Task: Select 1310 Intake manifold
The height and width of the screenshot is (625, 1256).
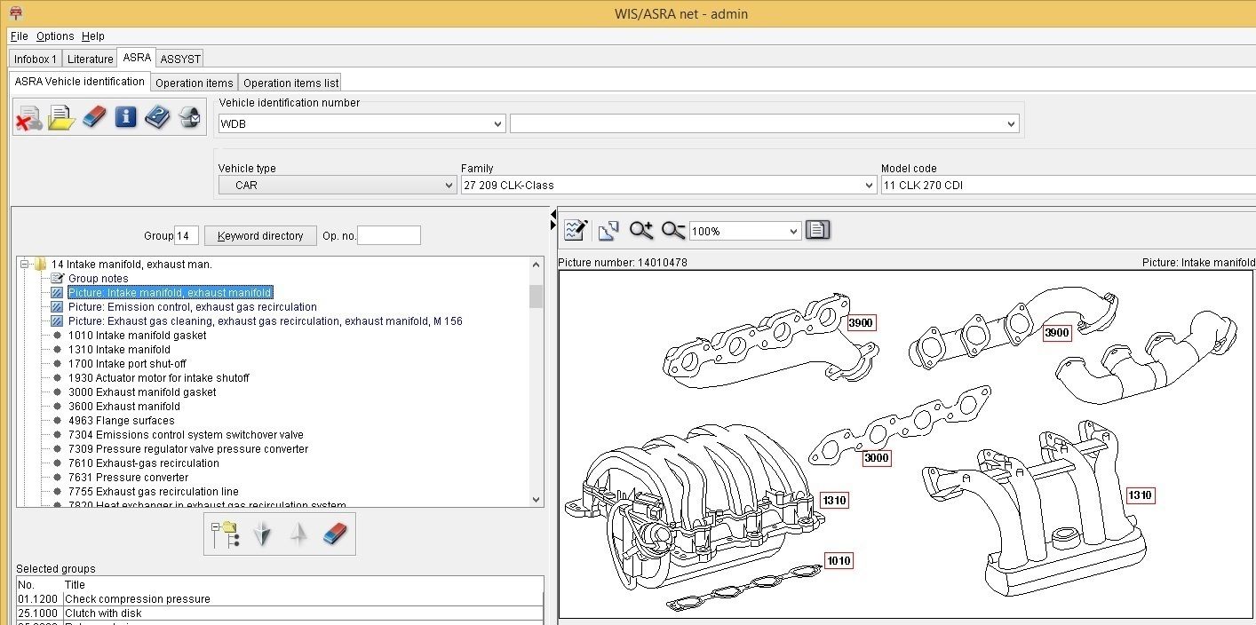Action: pyautogui.click(x=119, y=350)
